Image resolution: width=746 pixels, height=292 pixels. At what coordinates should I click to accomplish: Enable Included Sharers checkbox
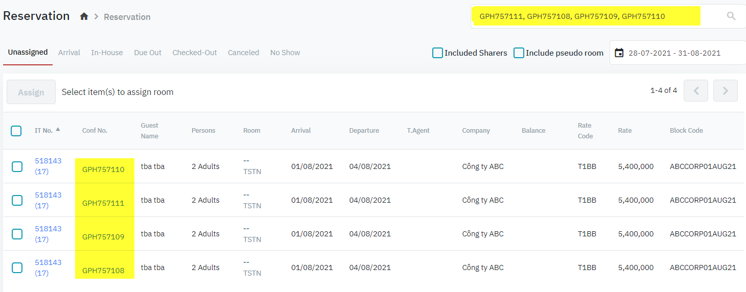pyautogui.click(x=437, y=53)
